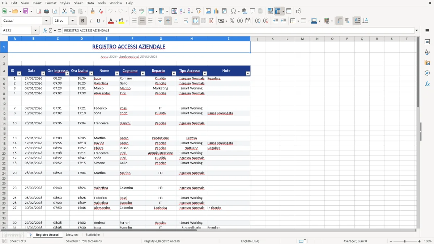Open the font color dropdown arrow
This screenshot has width=434, height=244.
click(x=115, y=21)
